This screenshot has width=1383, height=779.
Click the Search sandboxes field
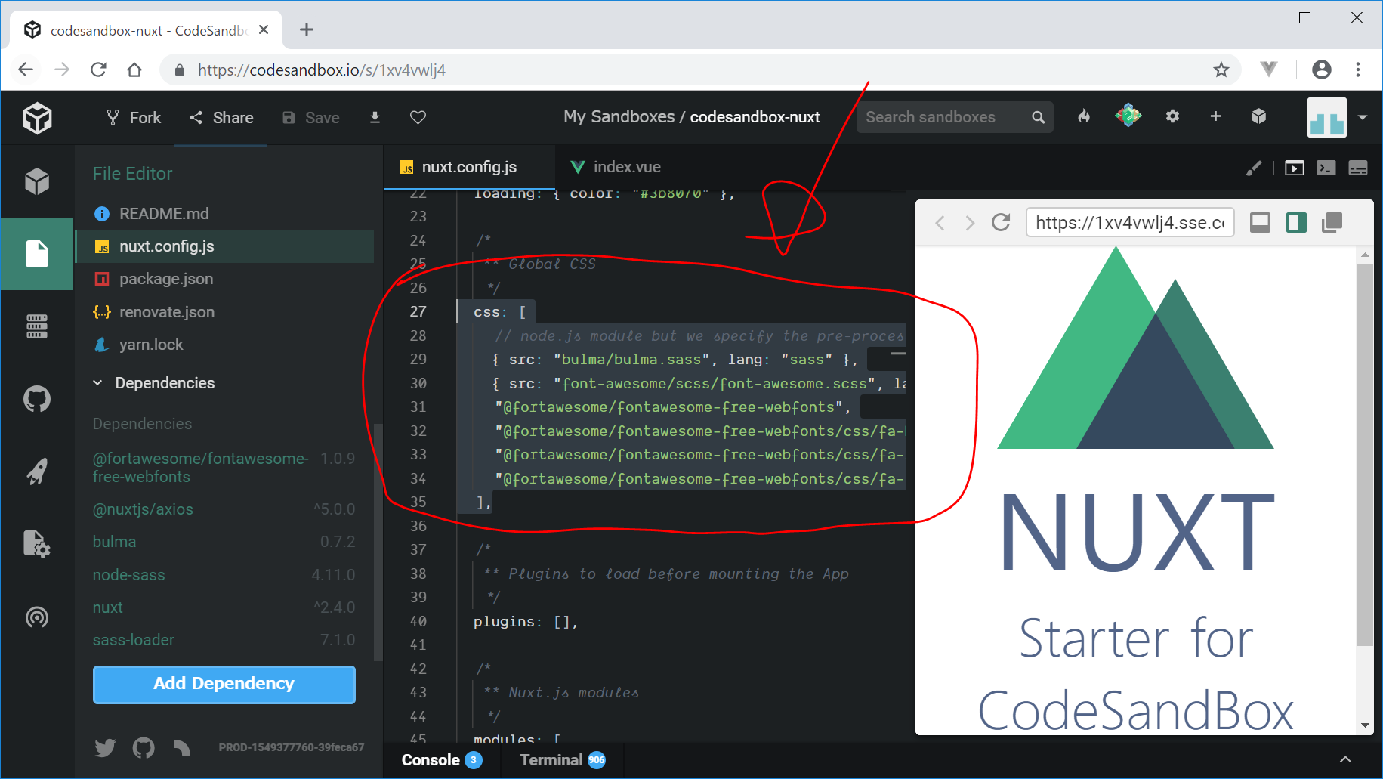[944, 117]
